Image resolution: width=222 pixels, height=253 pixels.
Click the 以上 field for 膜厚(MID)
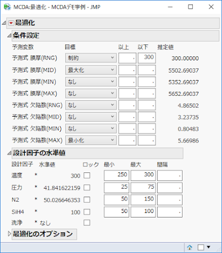[127, 70]
